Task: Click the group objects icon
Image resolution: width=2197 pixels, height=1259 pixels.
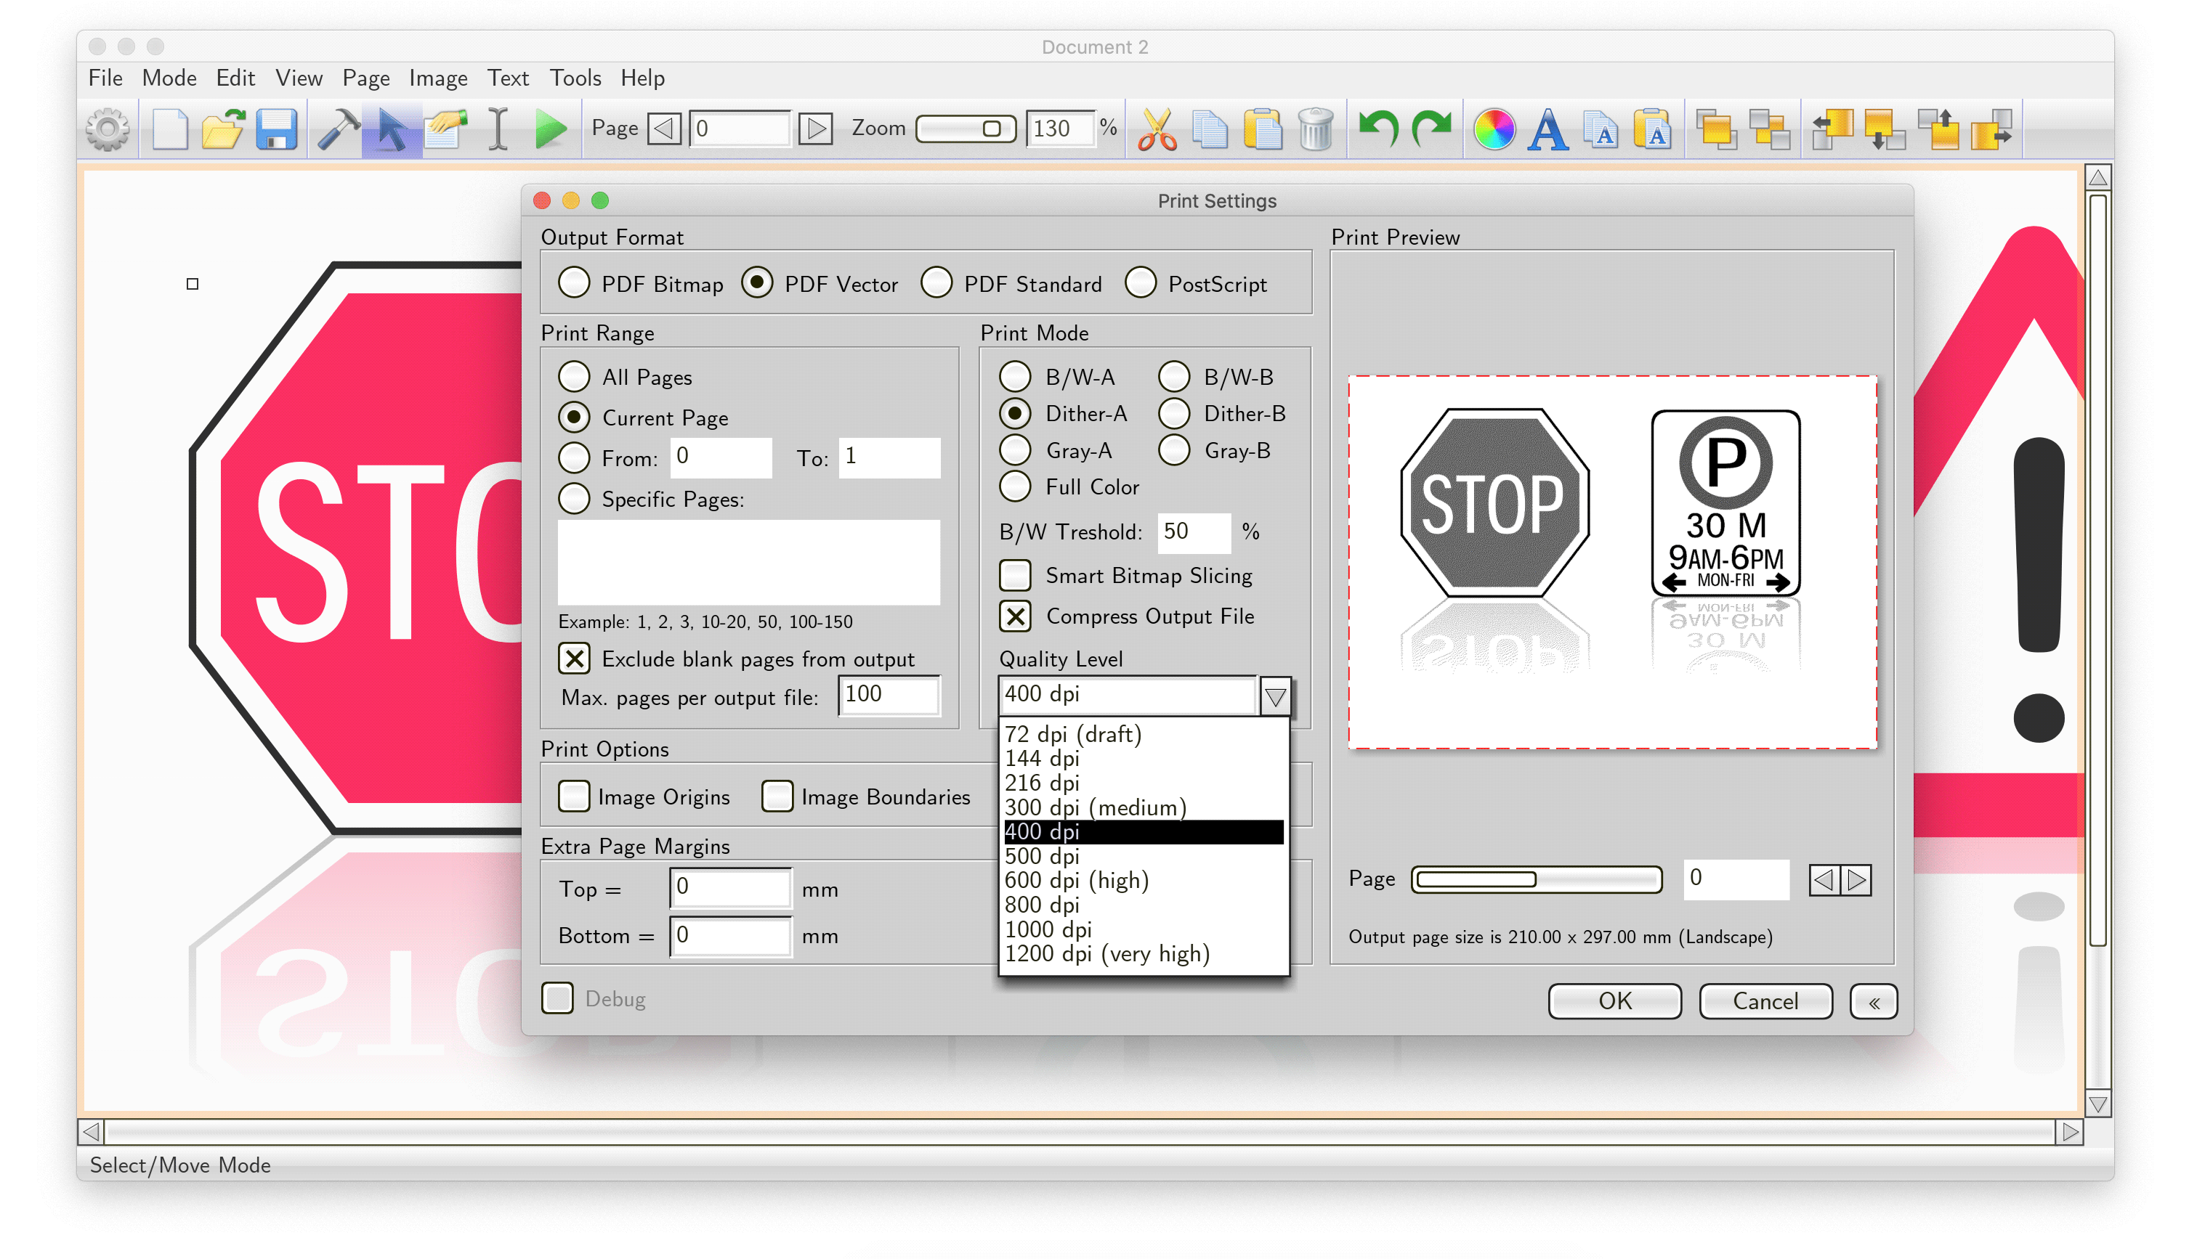Action: [1716, 130]
